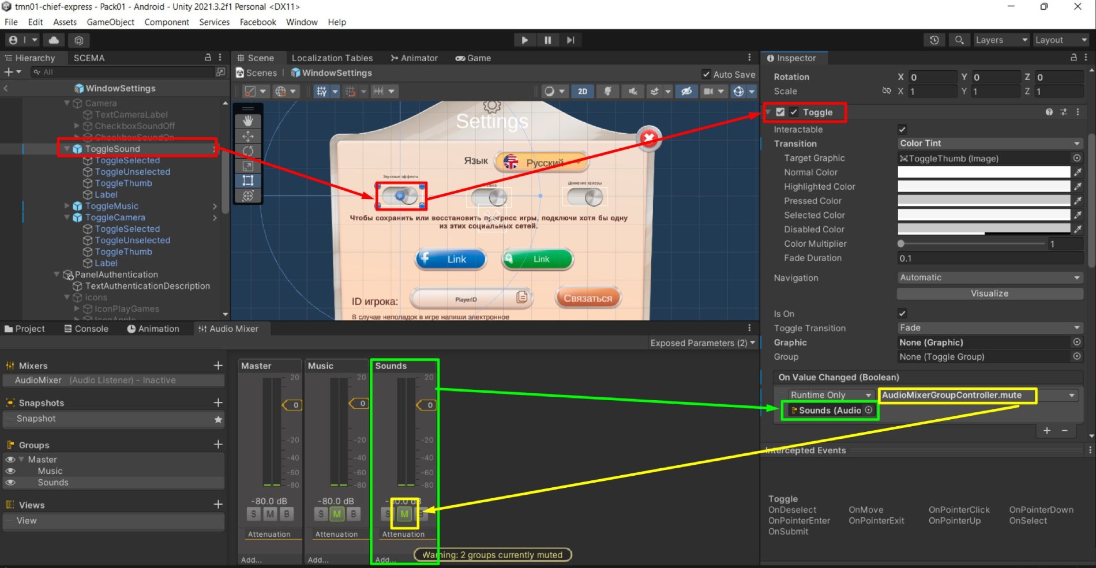Screen dimensions: 1096x568
Task: Uncheck Is On in the Toggle component
Action: pos(902,313)
